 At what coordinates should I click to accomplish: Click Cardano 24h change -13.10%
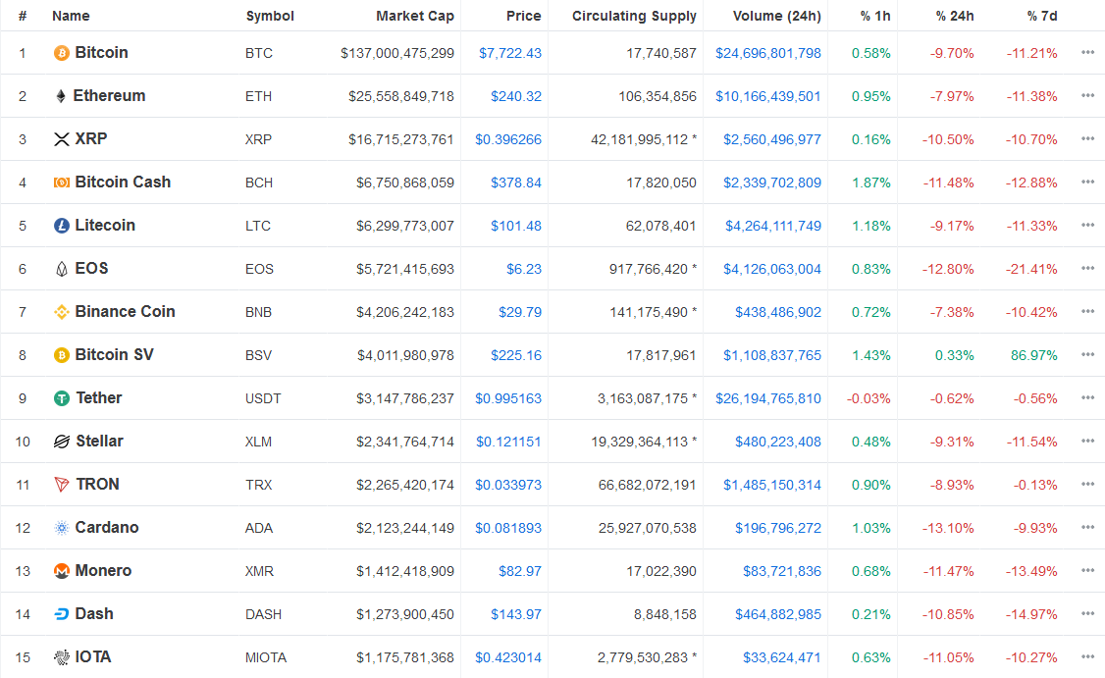[x=948, y=528]
